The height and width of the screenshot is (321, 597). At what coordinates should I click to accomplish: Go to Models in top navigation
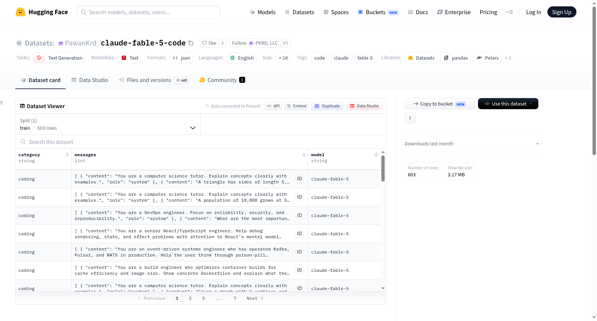(x=263, y=12)
